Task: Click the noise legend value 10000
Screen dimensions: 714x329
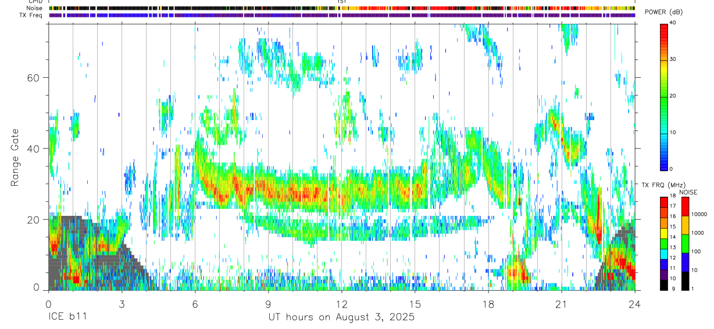Action: pyautogui.click(x=698, y=215)
